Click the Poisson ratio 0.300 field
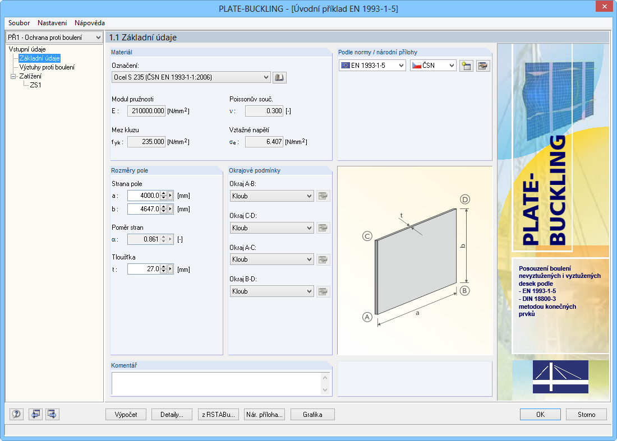 pos(264,111)
